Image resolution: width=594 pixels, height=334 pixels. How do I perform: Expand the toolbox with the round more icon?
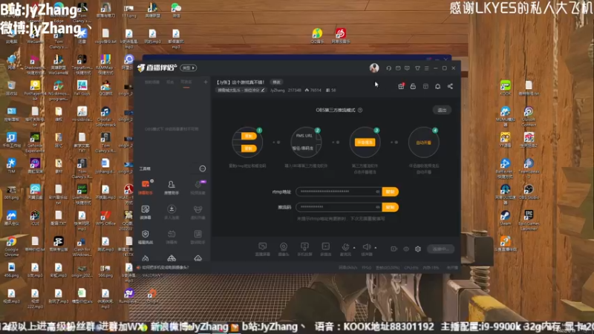203,168
